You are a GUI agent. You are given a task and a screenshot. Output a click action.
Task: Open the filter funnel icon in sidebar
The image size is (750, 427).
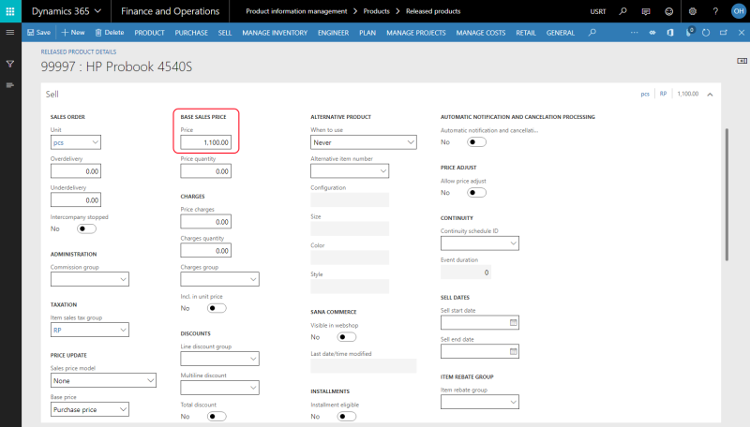[10, 64]
